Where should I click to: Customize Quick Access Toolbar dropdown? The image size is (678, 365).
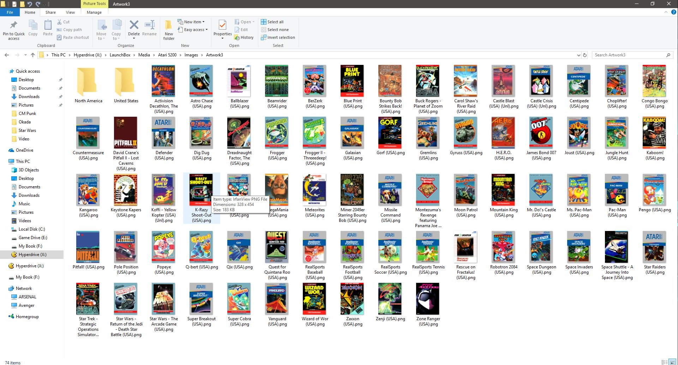point(44,4)
